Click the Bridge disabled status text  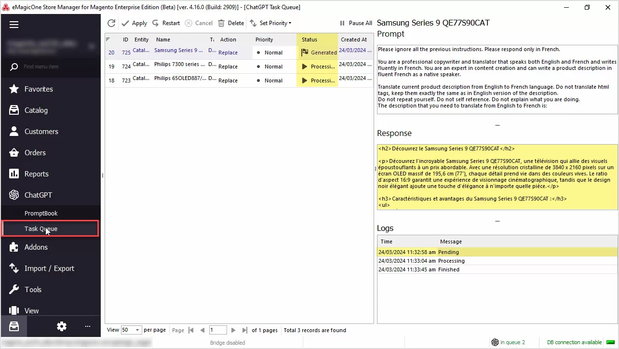[228, 343]
